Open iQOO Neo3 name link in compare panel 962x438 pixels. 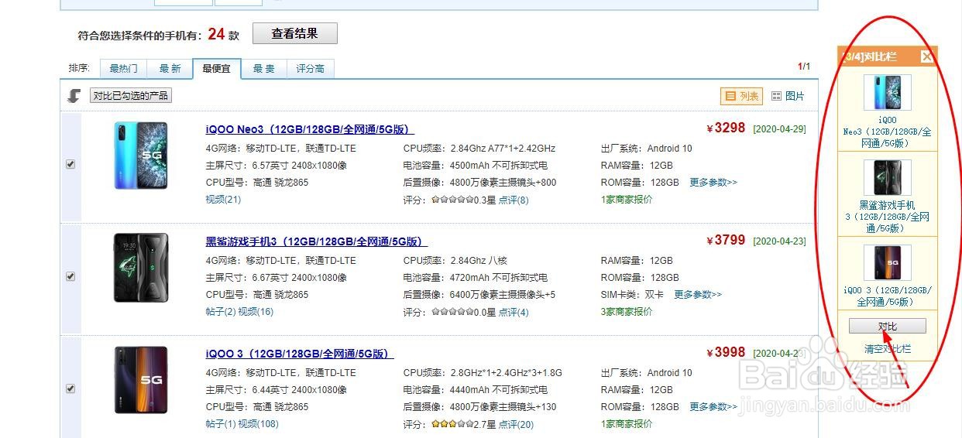[888, 132]
